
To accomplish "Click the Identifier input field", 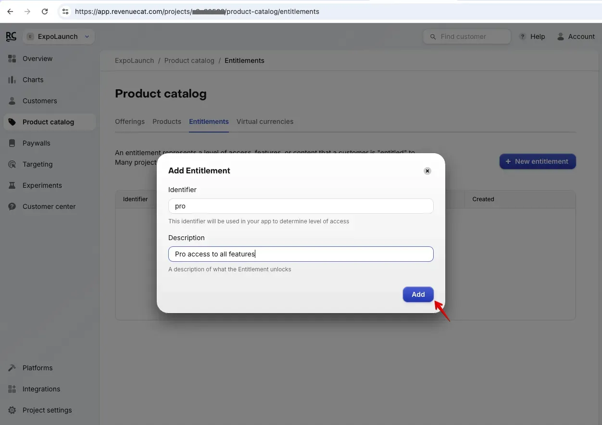I will pyautogui.click(x=301, y=206).
